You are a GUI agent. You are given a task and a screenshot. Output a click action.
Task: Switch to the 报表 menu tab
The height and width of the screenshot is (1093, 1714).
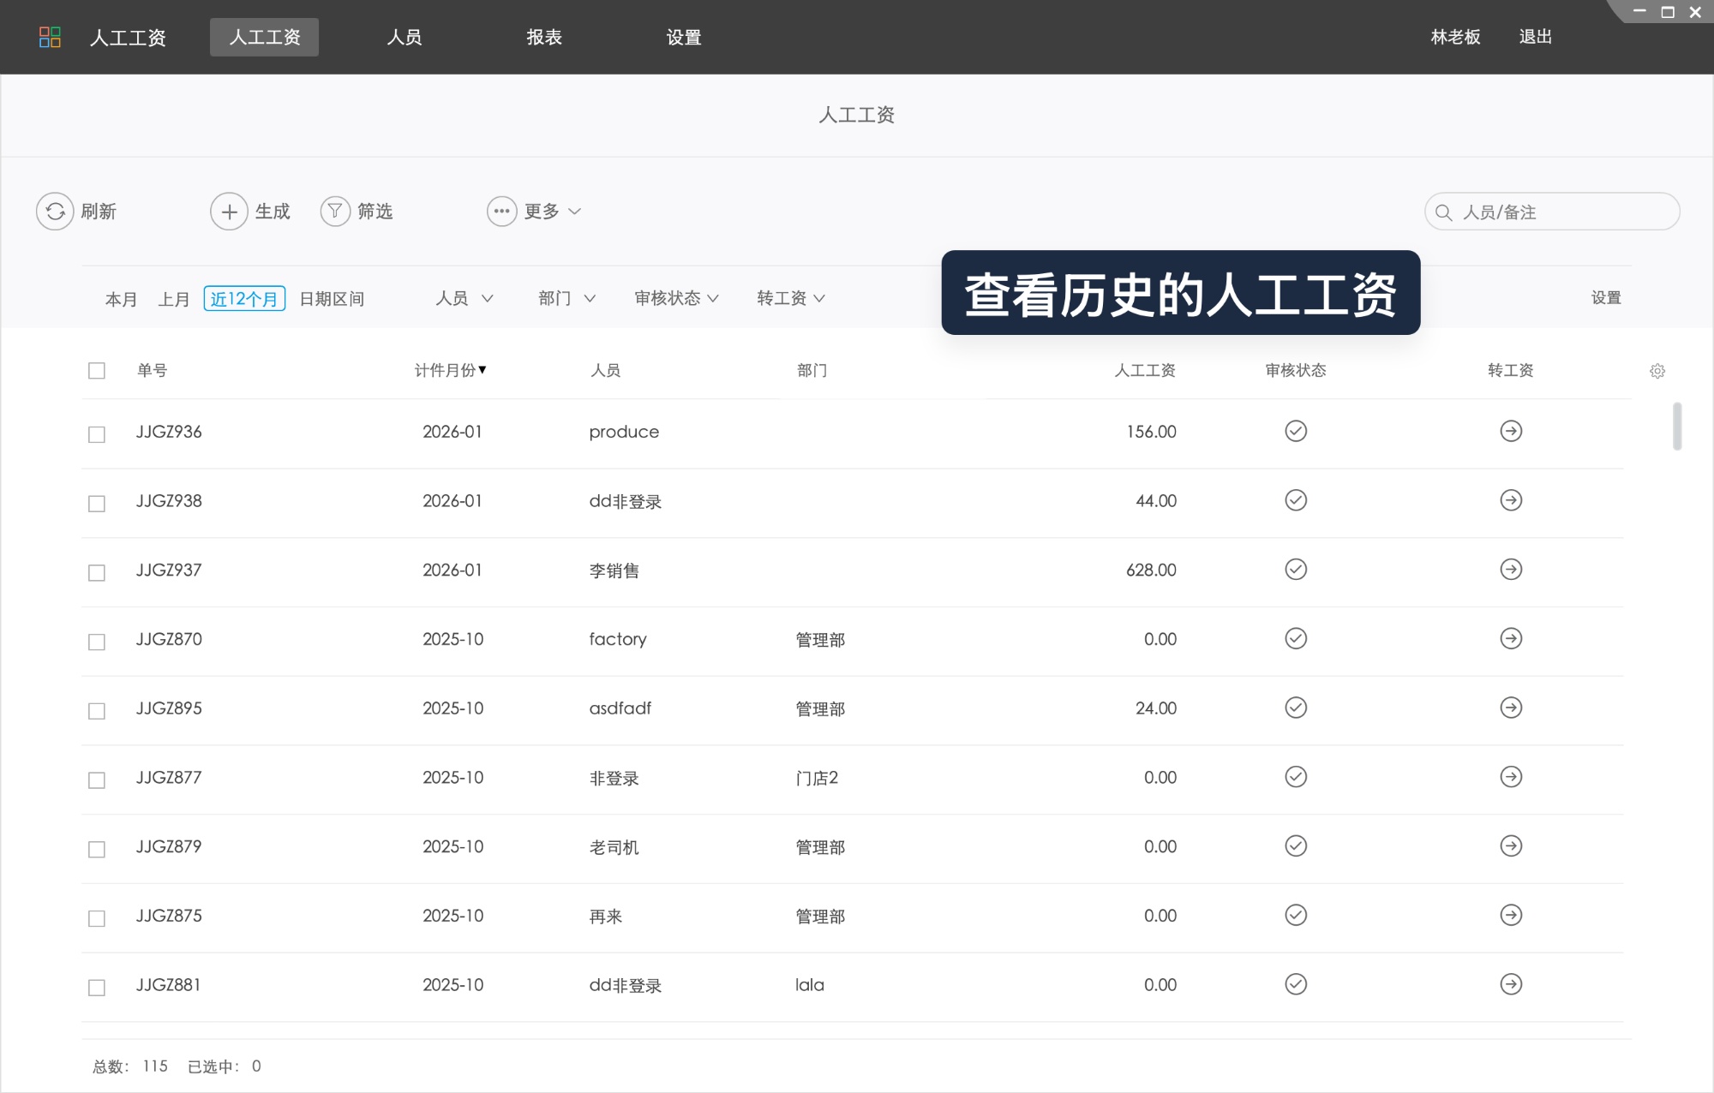click(545, 37)
